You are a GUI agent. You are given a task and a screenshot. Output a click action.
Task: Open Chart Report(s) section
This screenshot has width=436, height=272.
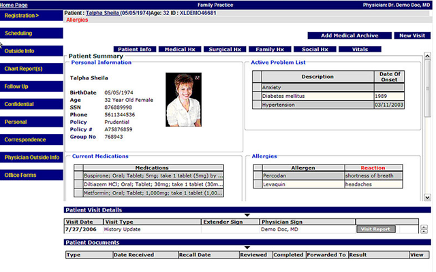click(x=31, y=69)
